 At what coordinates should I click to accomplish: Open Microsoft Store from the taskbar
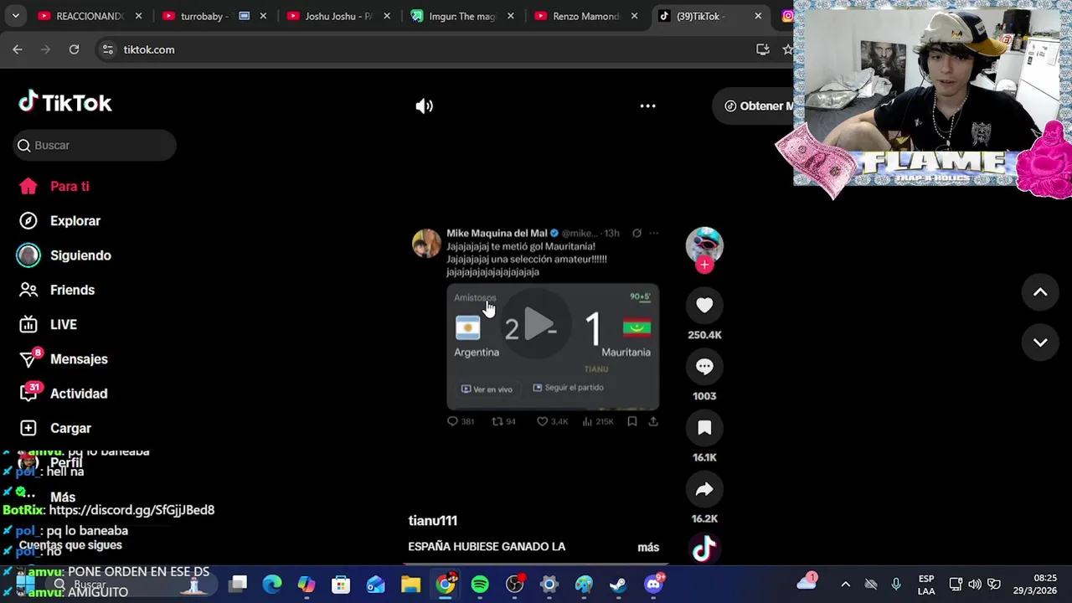click(341, 584)
